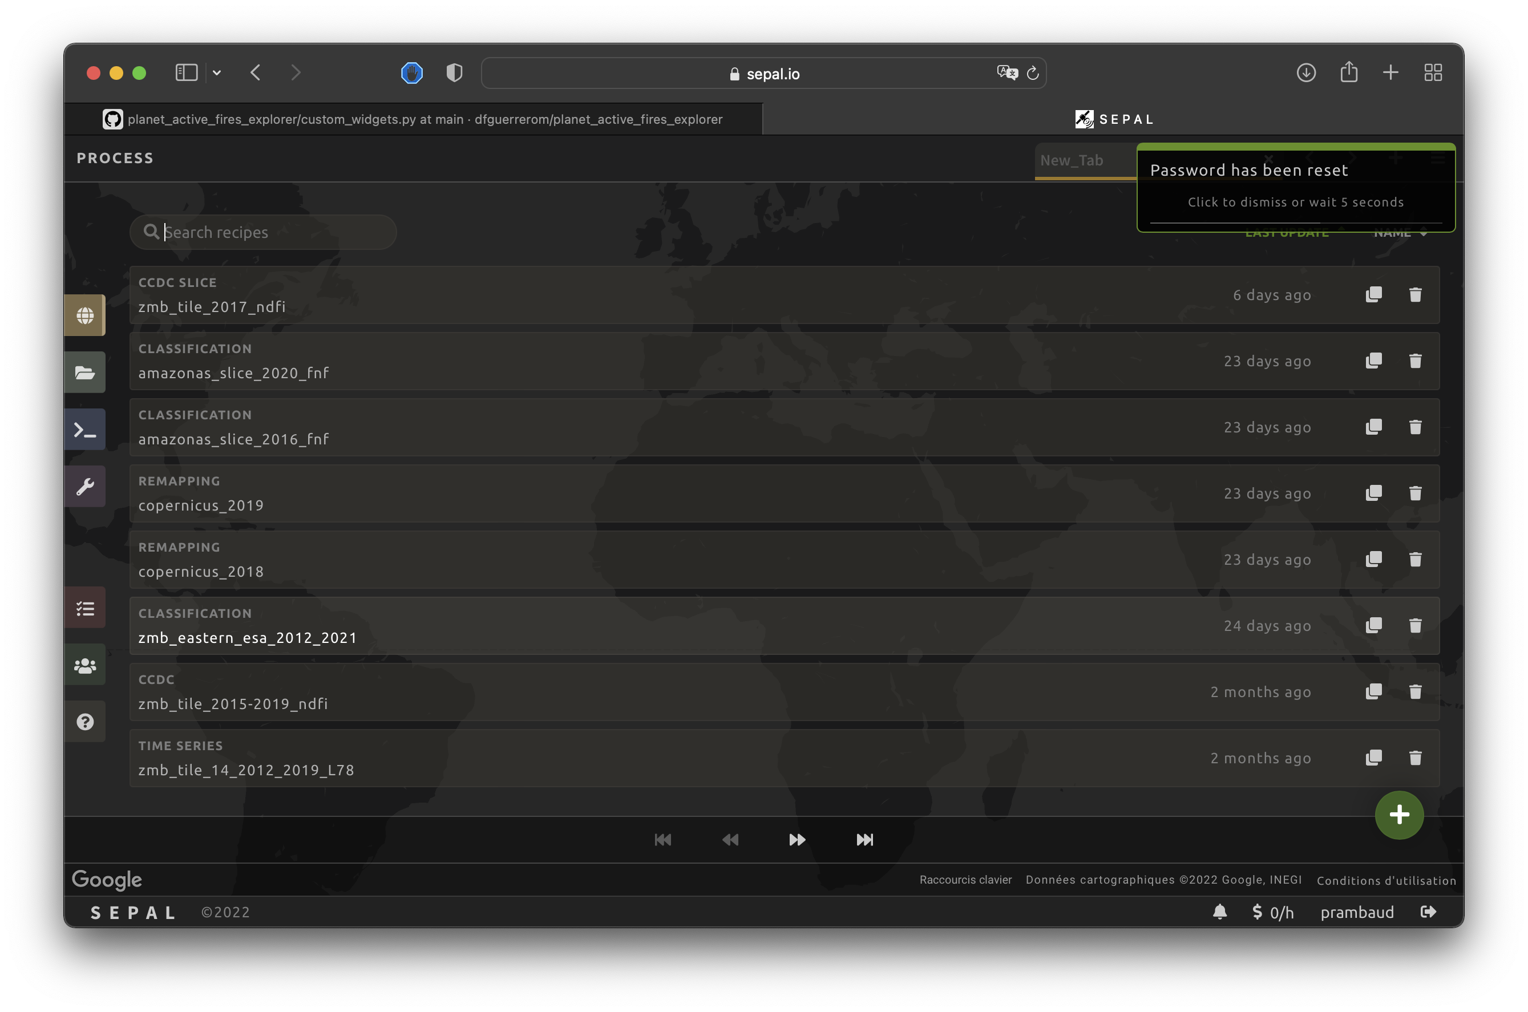The image size is (1528, 1012).
Task: Select the New_Tab process tab
Action: [x=1072, y=160]
